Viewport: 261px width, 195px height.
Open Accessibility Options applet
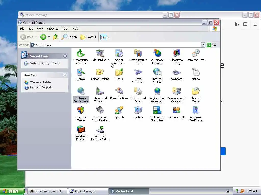(81, 57)
